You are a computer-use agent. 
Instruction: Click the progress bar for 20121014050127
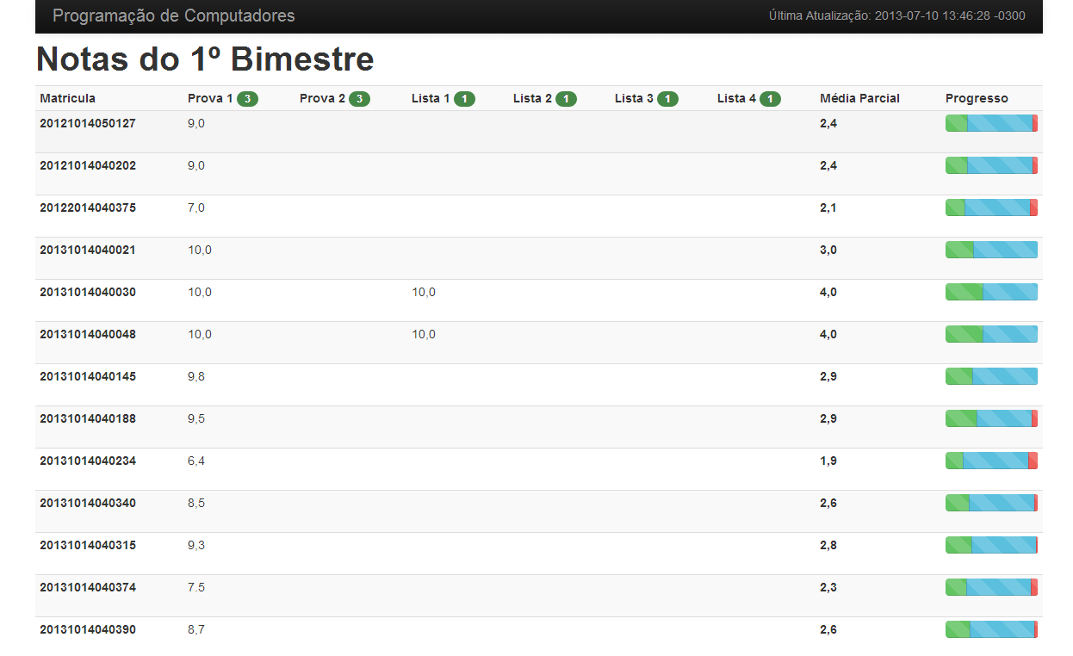point(991,123)
